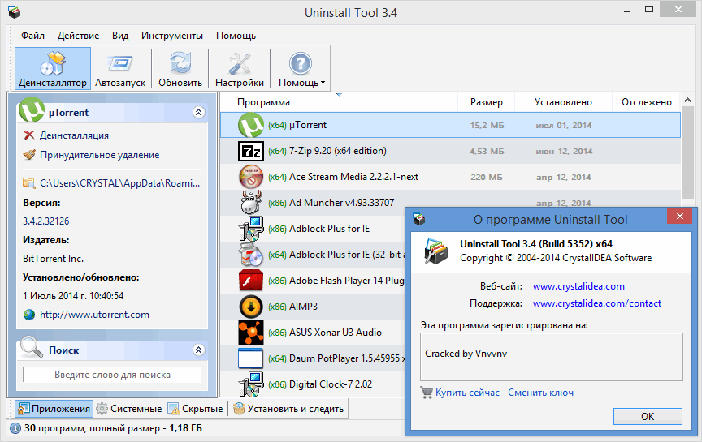702x442 pixels.
Task: Click the large µTorrent icon in side panel
Action: (32, 110)
